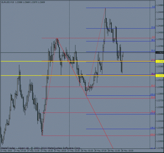The width and height of the screenshot is (164, 153).
Task: Click price scale value 1.23780
Action: (160, 46)
